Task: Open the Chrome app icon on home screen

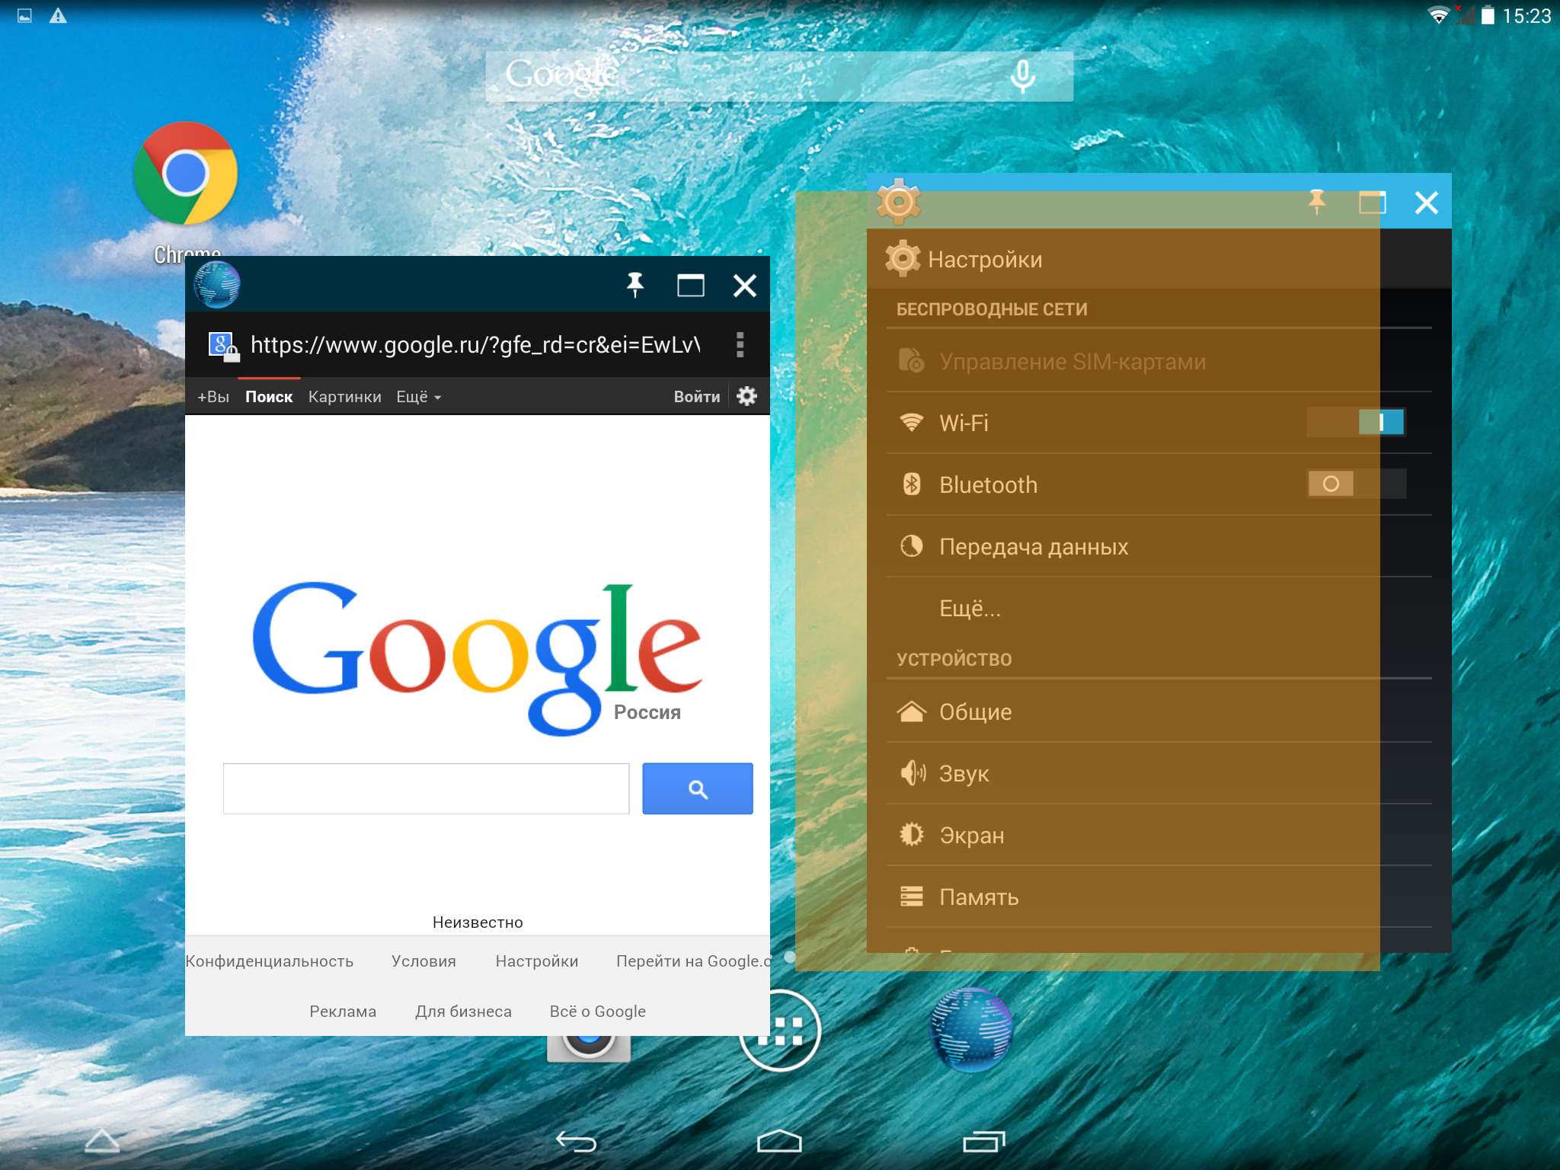Action: click(186, 174)
